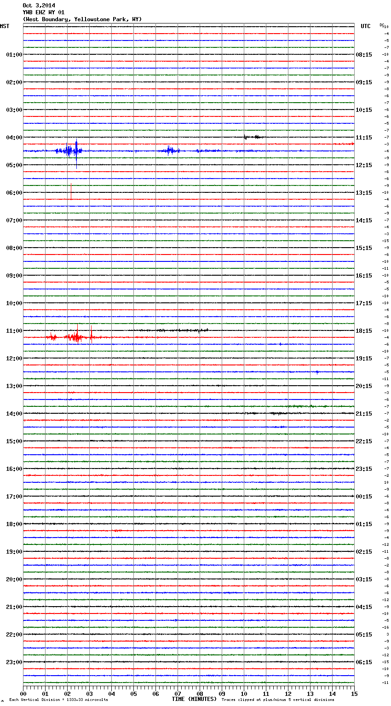Image resolution: width=391 pixels, height=706 pixels.
Task: Click the "MST" column header
Action: (5, 26)
